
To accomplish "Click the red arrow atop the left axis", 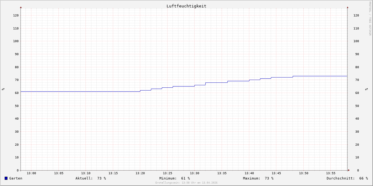I will [x=21, y=7].
